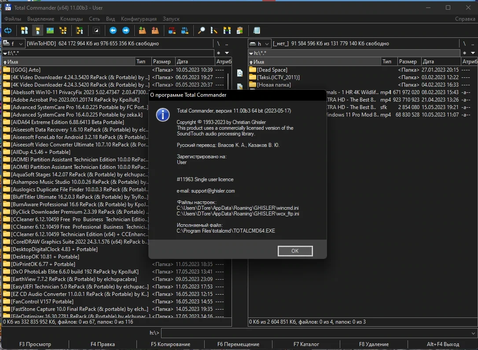Go back with blue left arrow
Image resolution: width=478 pixels, height=350 pixels.
pos(113,30)
